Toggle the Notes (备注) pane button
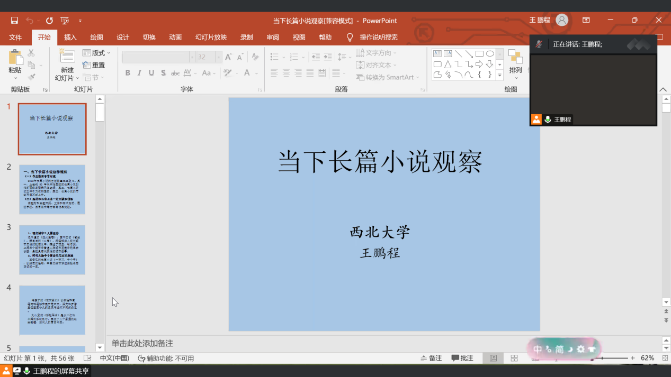 tap(431, 358)
